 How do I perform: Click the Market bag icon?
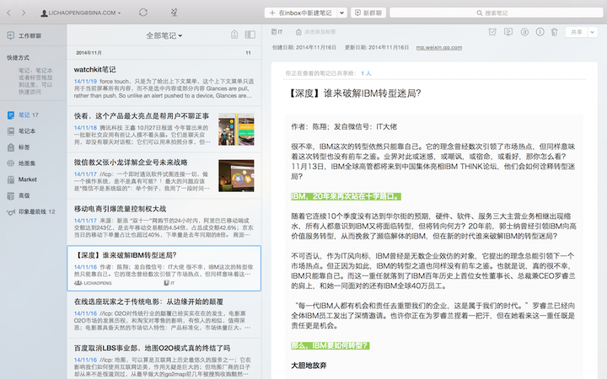pos(11,179)
